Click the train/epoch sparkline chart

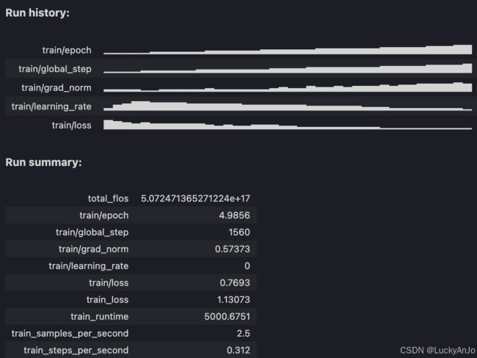tap(288, 50)
